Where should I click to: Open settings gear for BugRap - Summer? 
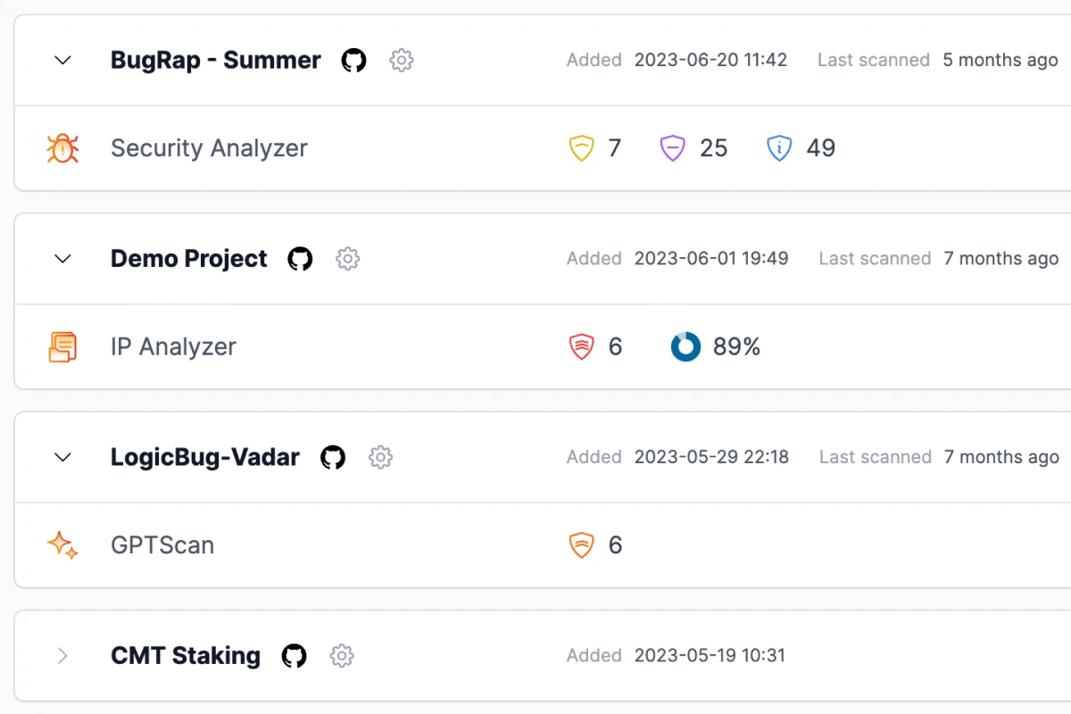coord(402,61)
